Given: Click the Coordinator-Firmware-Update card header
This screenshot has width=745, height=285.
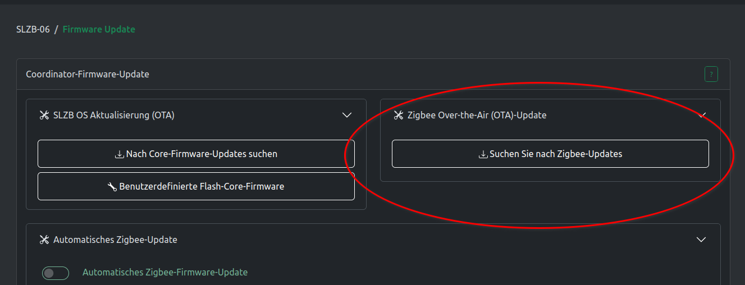Looking at the screenshot, I should coord(88,74).
